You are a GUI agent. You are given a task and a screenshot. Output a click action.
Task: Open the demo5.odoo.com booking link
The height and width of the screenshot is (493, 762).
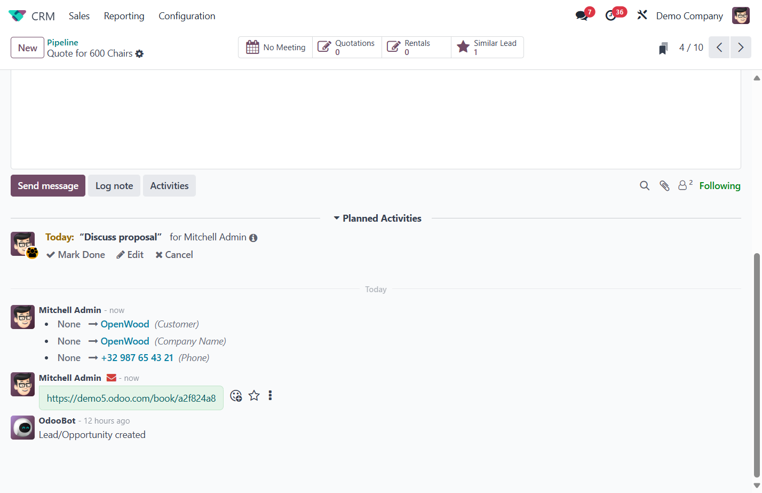(131, 398)
